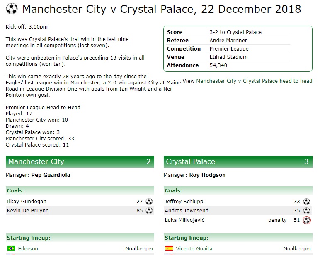The width and height of the screenshot is (320, 255).
Task: Click manager name Pep Guardiola
Action: (51, 175)
